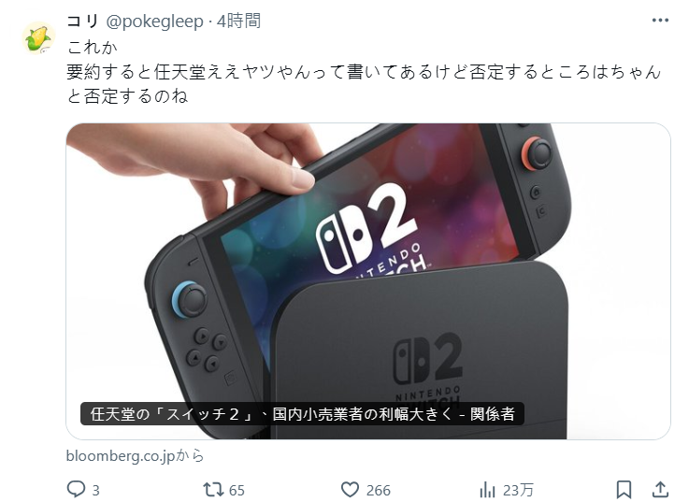Open the three-dot more options menu
Viewport: 689px width, 502px height.
click(660, 21)
